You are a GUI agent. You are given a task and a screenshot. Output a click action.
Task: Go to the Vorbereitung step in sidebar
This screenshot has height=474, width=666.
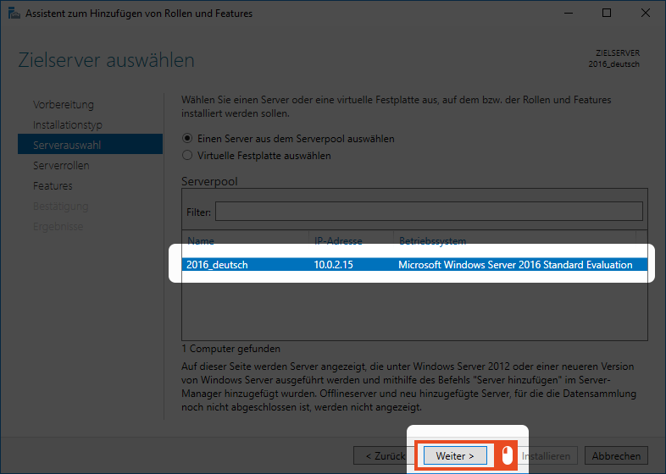click(64, 105)
